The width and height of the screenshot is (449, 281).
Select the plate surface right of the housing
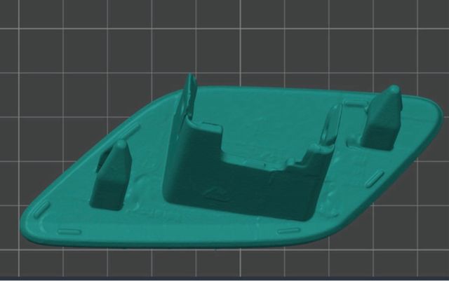[x=351, y=189]
